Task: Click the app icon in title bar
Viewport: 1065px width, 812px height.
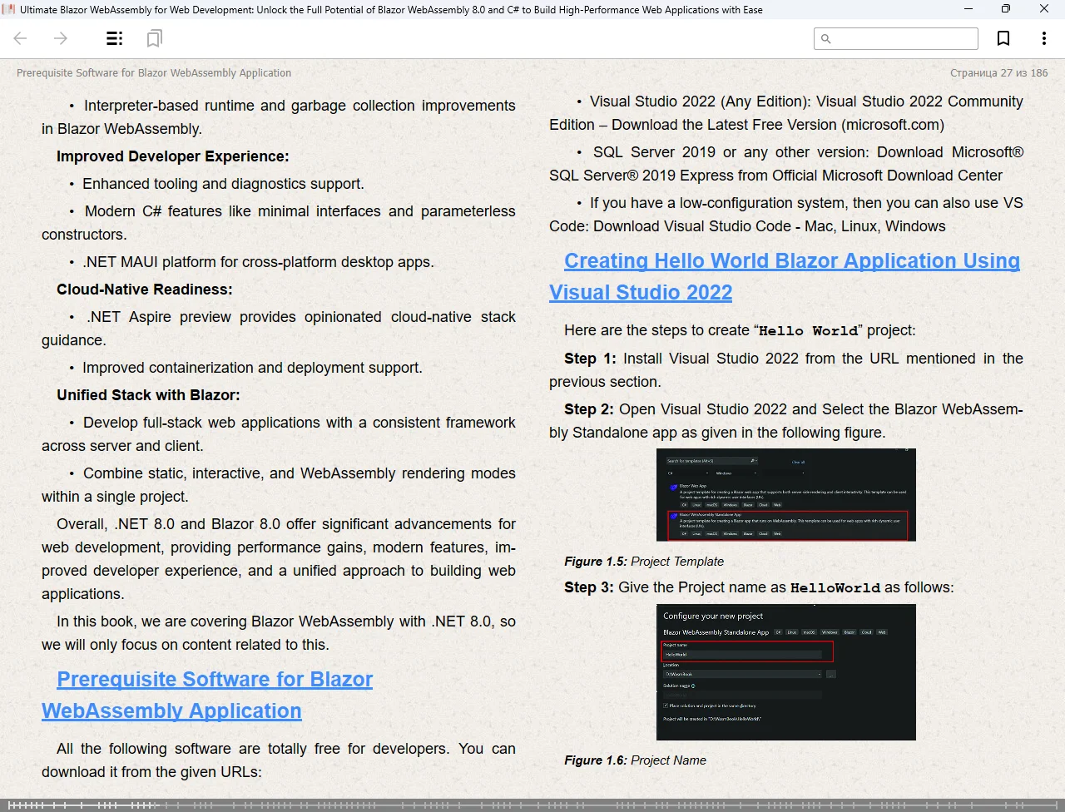Action: click(9, 9)
